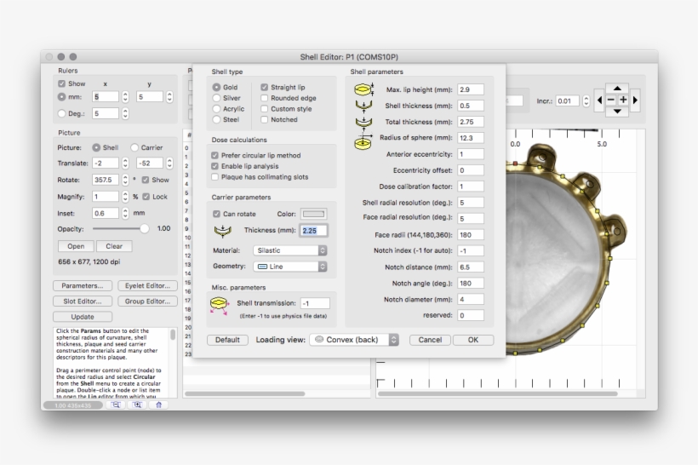Viewport: 698px width, 465px height.
Task: Click the Parameters... button
Action: click(83, 286)
